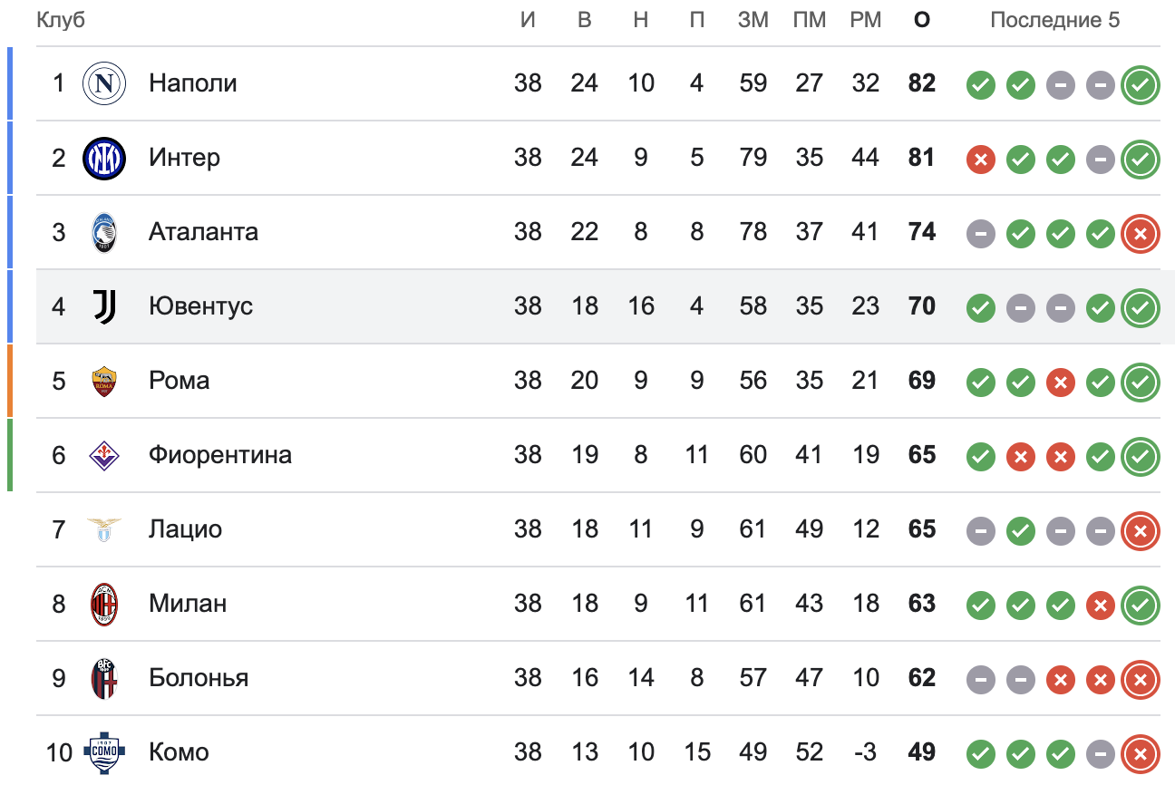
Task: Click the Juventus logo icon
Action: pyautogui.click(x=103, y=306)
